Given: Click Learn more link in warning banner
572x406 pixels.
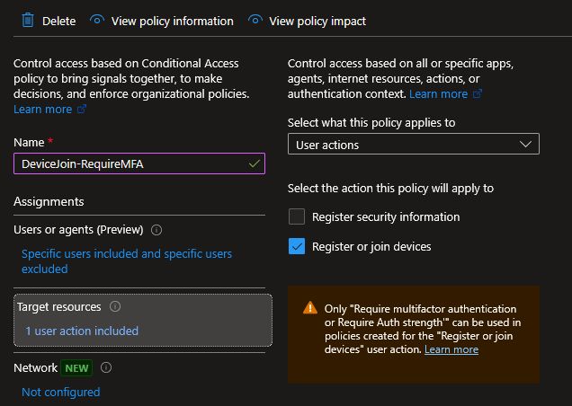Looking at the screenshot, I should pos(451,349).
